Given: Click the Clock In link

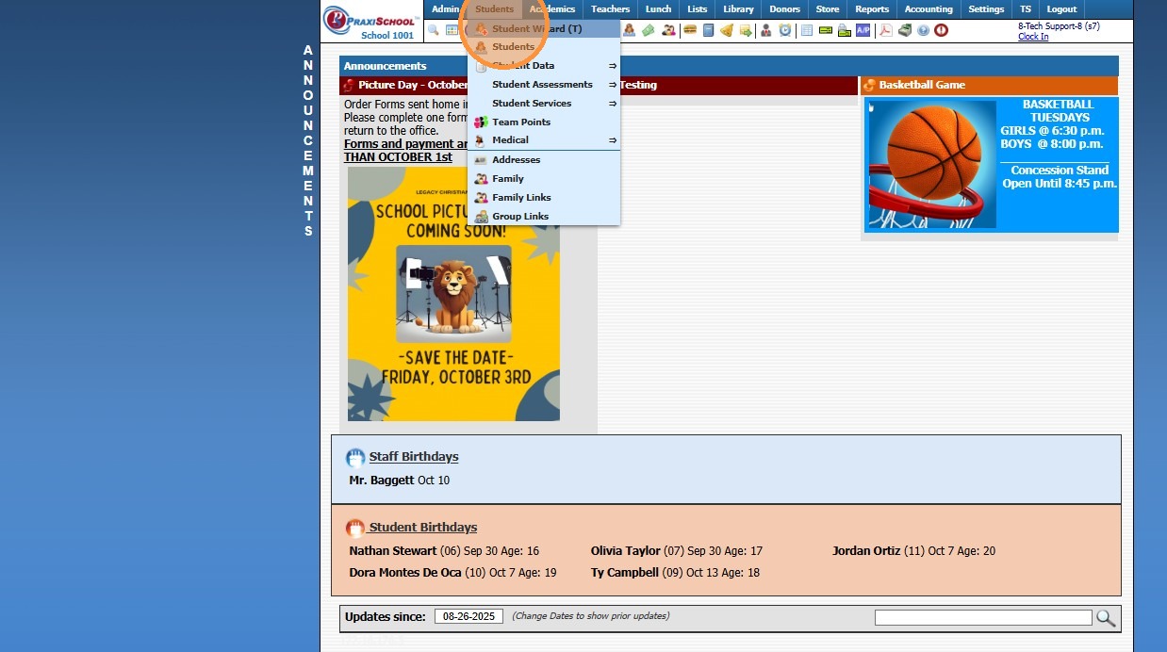Looking at the screenshot, I should pos(1033,37).
